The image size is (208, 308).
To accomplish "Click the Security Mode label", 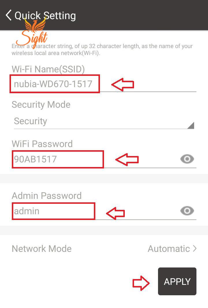I will (x=41, y=104).
